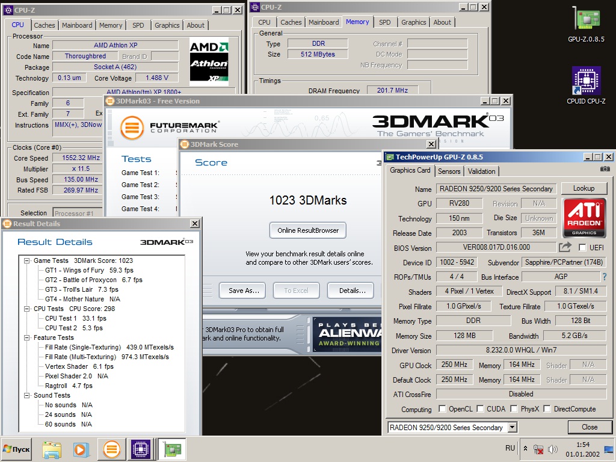Close the 3DMark Score dialog

tap(431, 144)
